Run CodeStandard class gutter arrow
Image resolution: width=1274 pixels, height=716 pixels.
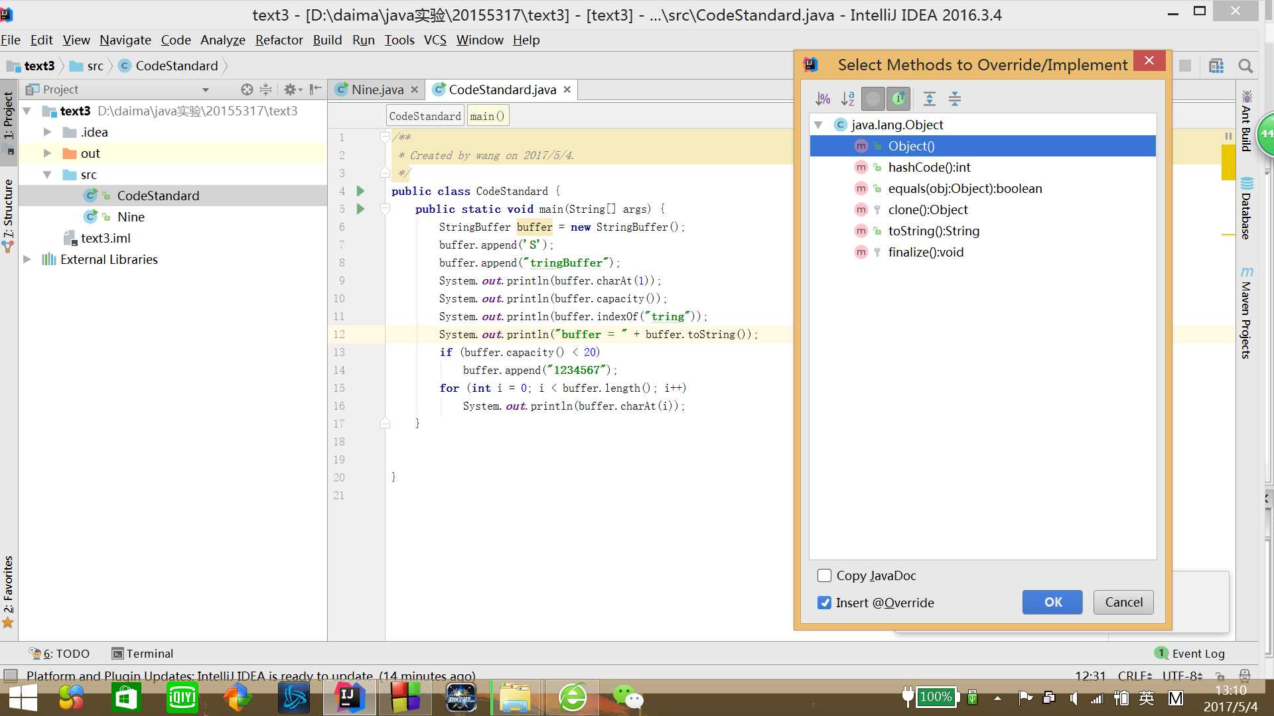(360, 191)
